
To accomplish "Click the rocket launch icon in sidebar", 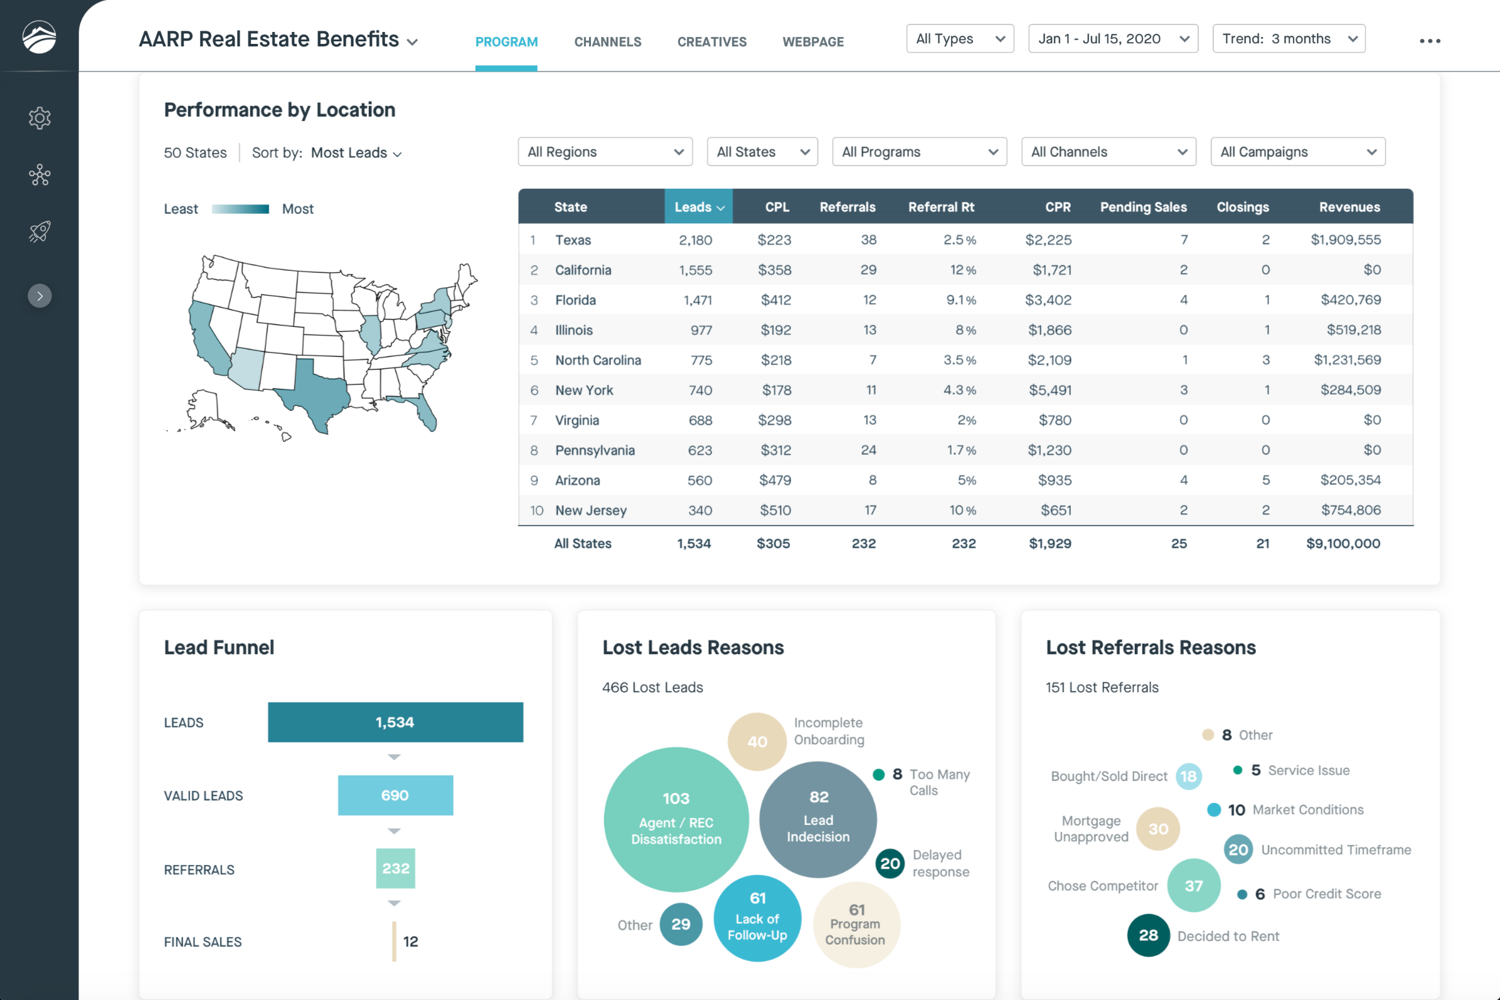I will pyautogui.click(x=40, y=231).
